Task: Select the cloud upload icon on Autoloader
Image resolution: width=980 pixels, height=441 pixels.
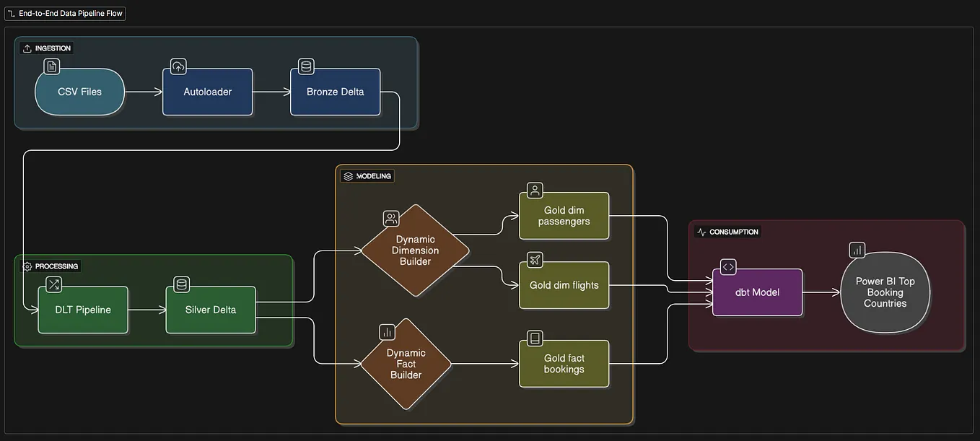Action: coord(178,66)
